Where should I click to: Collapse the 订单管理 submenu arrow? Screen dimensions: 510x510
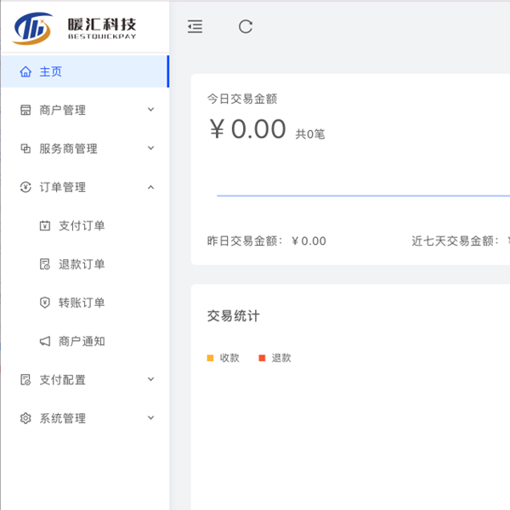pos(150,187)
